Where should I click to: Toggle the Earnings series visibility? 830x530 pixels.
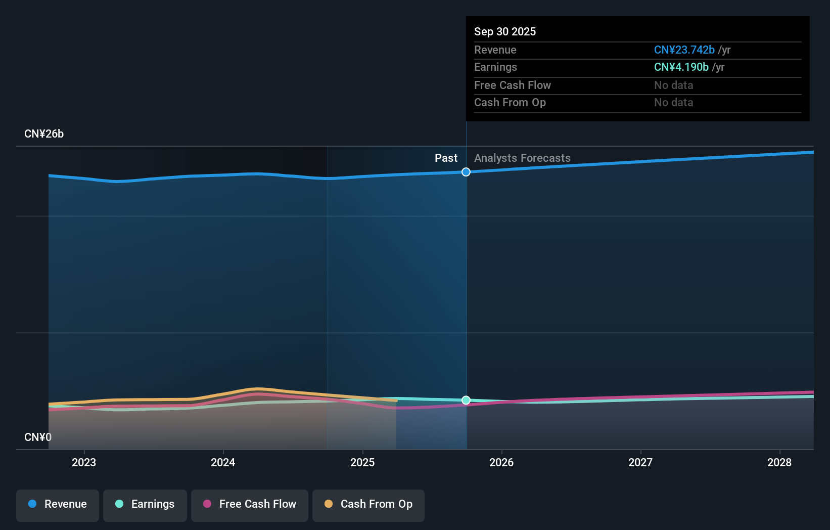pos(145,504)
